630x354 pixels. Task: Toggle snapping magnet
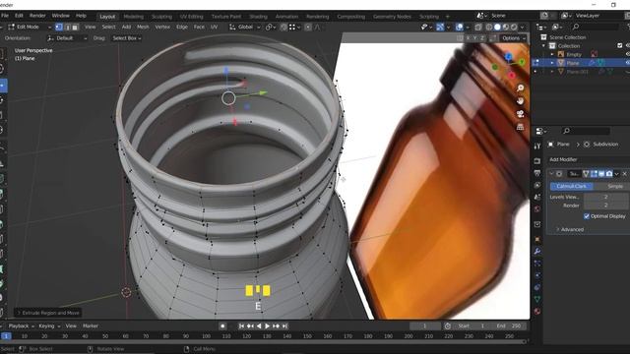[x=283, y=27]
